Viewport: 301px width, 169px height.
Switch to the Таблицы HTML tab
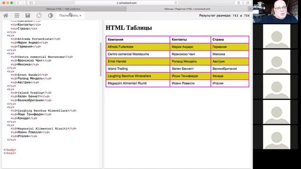click(x=63, y=9)
